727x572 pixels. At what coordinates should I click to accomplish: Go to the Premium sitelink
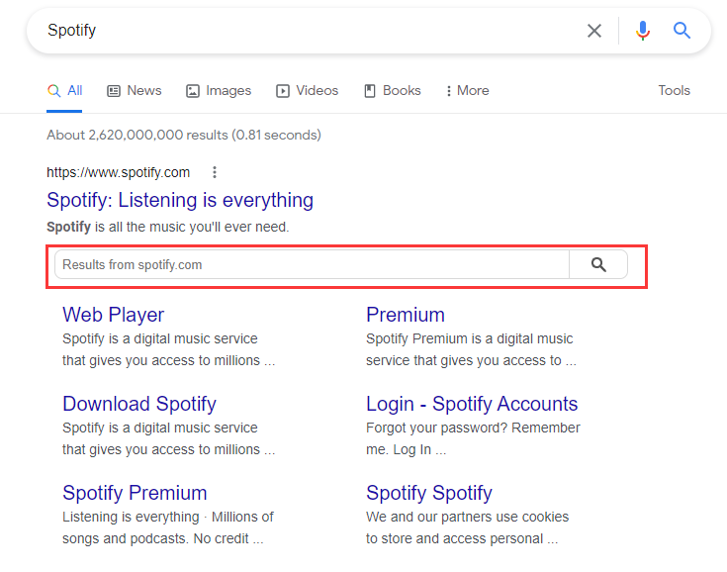[x=406, y=315]
